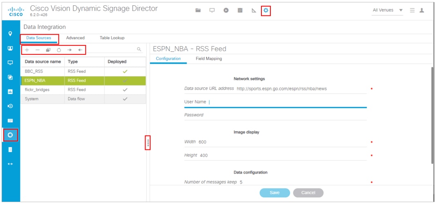Remove data source with minus icon
437x205 pixels.
(38, 50)
